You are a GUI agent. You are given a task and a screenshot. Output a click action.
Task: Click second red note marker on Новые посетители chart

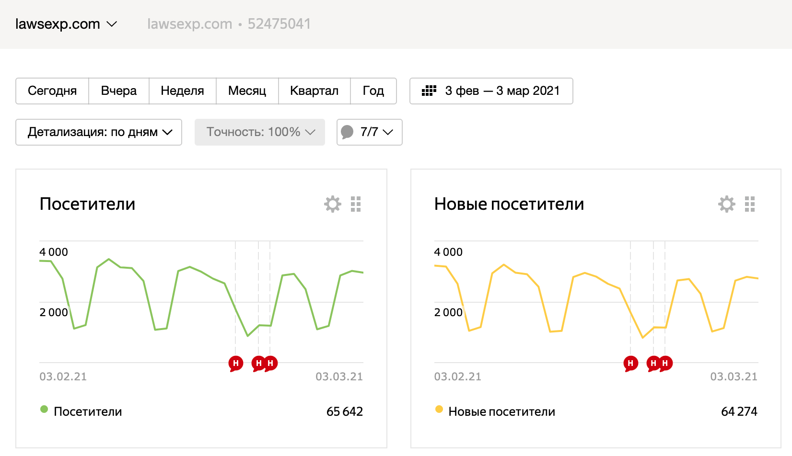tap(652, 364)
